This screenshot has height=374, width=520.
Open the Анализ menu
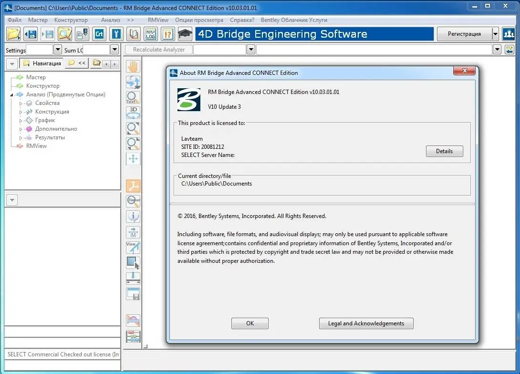click(110, 20)
